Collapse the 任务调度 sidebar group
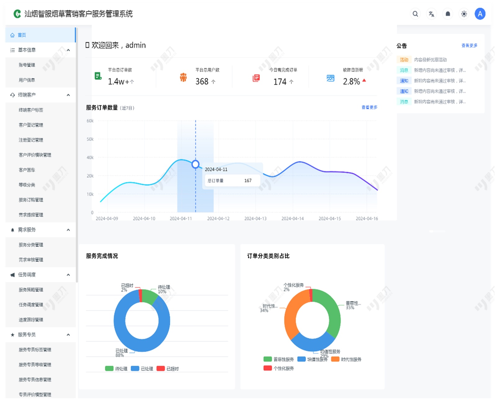The width and height of the screenshot is (496, 399). pos(68,275)
